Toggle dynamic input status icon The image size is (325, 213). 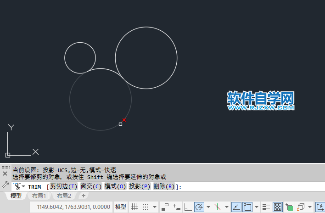(x=177, y=207)
